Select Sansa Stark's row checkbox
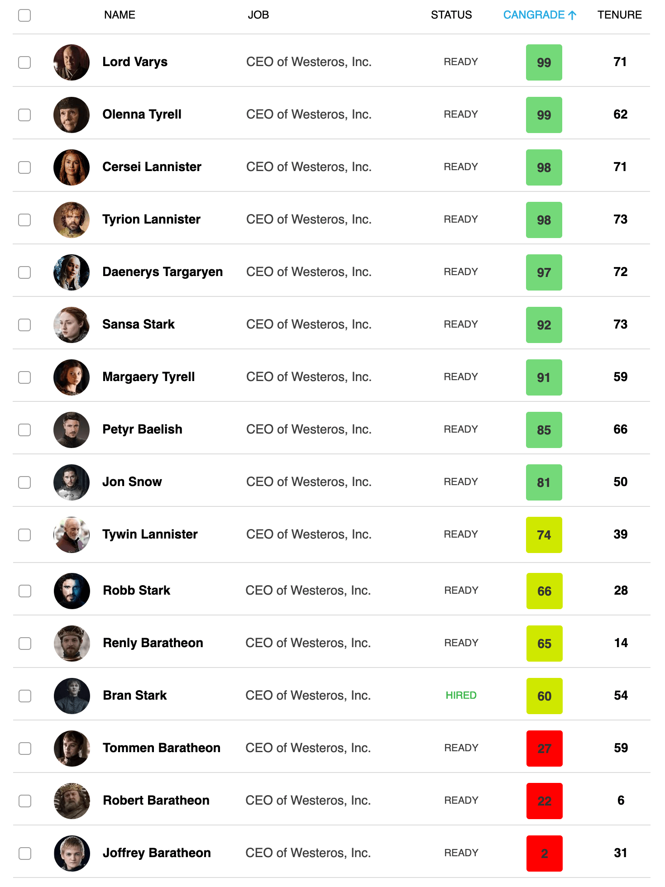 pyautogui.click(x=24, y=325)
